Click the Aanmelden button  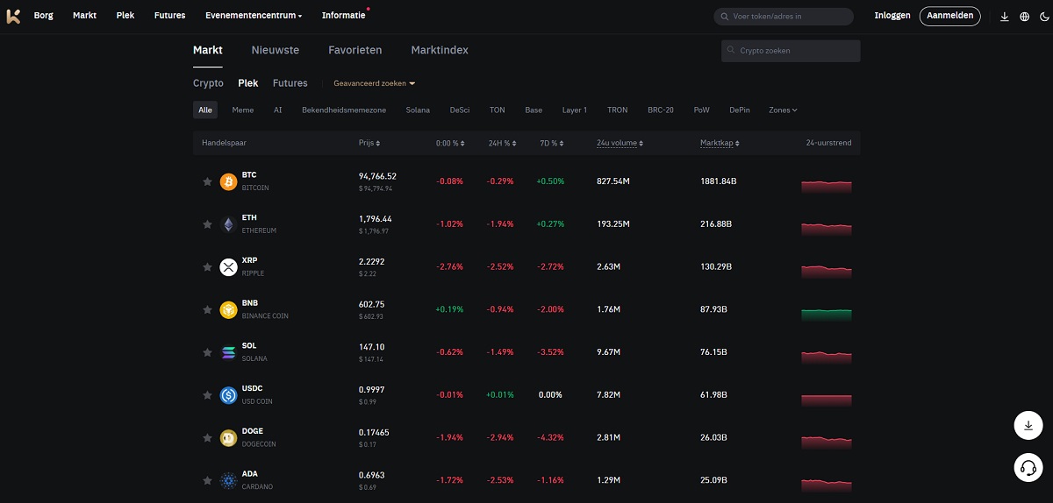[x=950, y=16]
